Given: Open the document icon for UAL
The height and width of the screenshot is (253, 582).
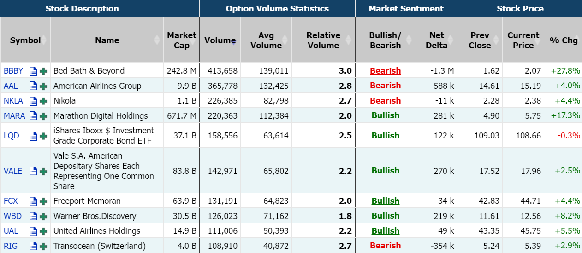Looking at the screenshot, I should [33, 231].
